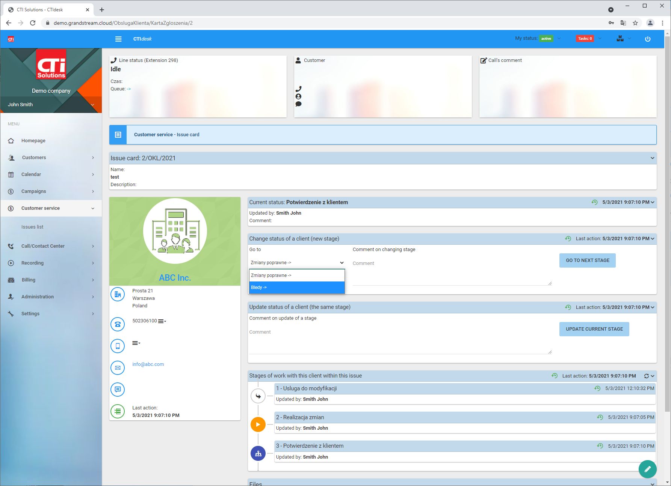Click the browser bookmark star icon
This screenshot has width=671, height=486.
point(635,23)
